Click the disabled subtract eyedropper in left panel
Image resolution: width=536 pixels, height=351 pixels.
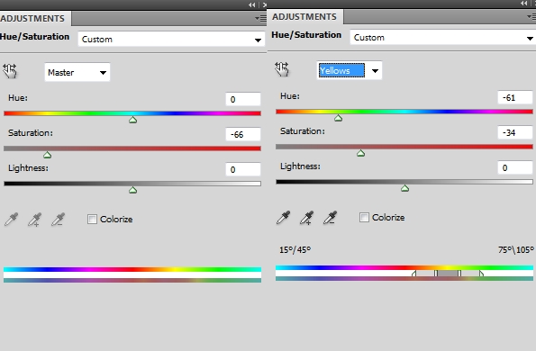59,220
